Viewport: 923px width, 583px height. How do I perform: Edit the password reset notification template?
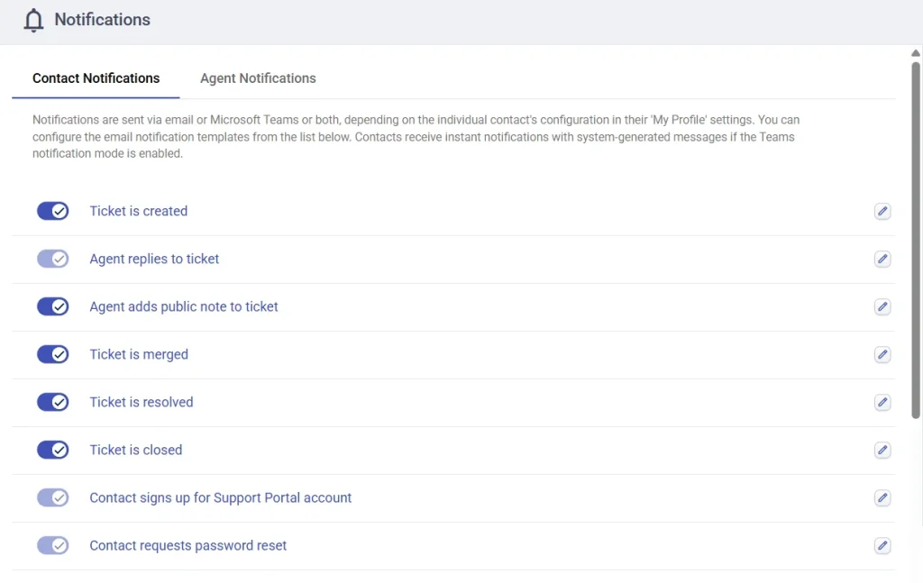(x=882, y=545)
